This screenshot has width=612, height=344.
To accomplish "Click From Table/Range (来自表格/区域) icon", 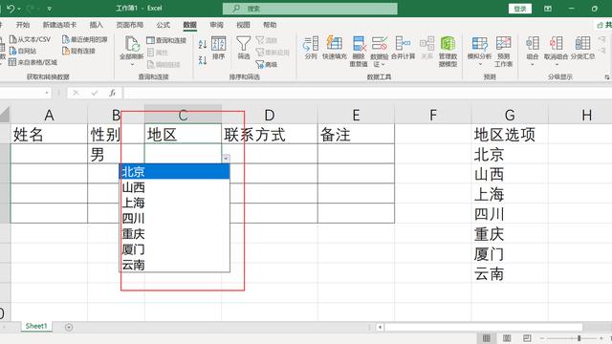I will pyautogui.click(x=12, y=62).
